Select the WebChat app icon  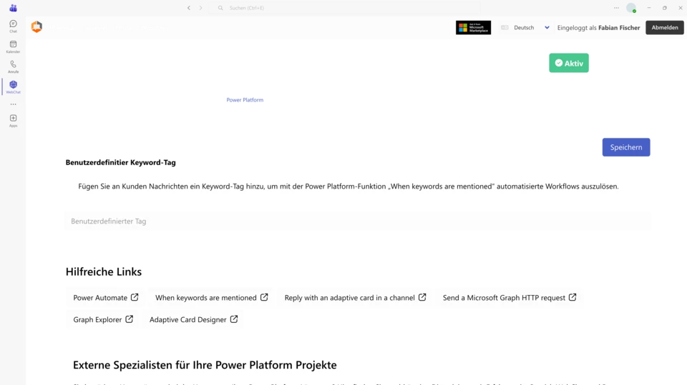13,87
